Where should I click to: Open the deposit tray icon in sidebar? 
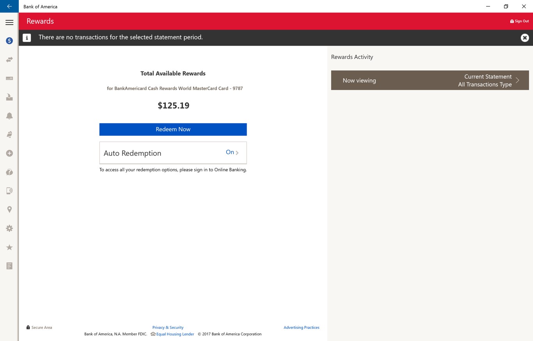point(9,97)
